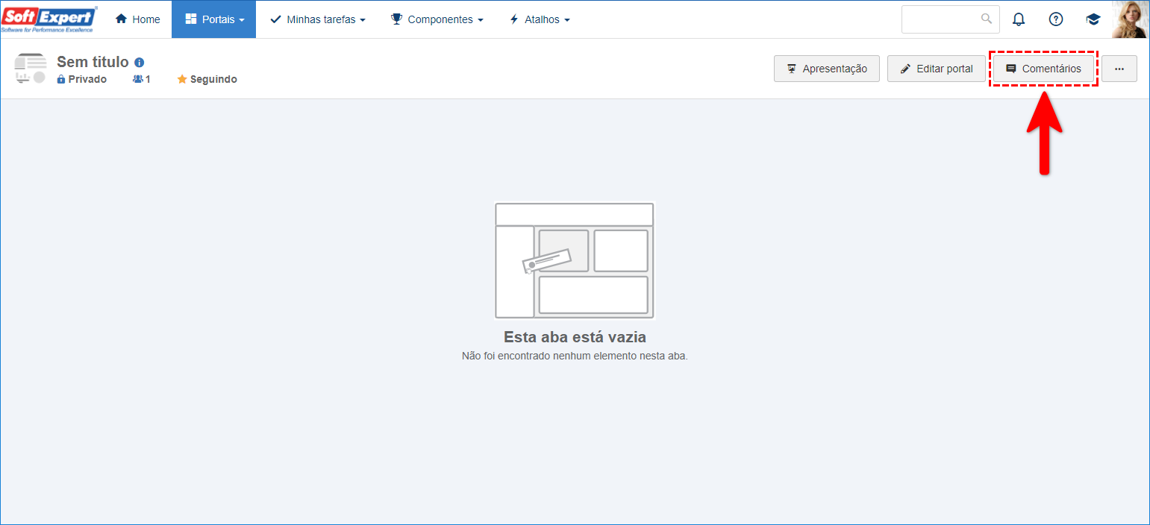The height and width of the screenshot is (525, 1150).
Task: Click the portal thumbnail icon beside Sem titulo
Action: [31, 68]
